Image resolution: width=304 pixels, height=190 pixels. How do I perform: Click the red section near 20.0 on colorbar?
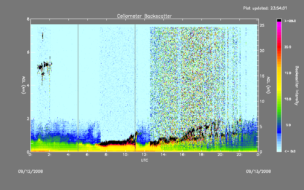click(279, 47)
